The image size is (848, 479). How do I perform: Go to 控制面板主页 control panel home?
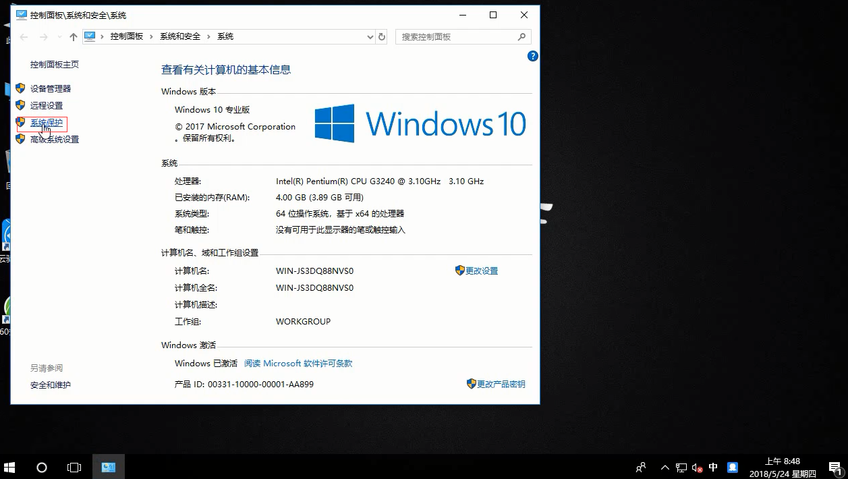(x=55, y=64)
